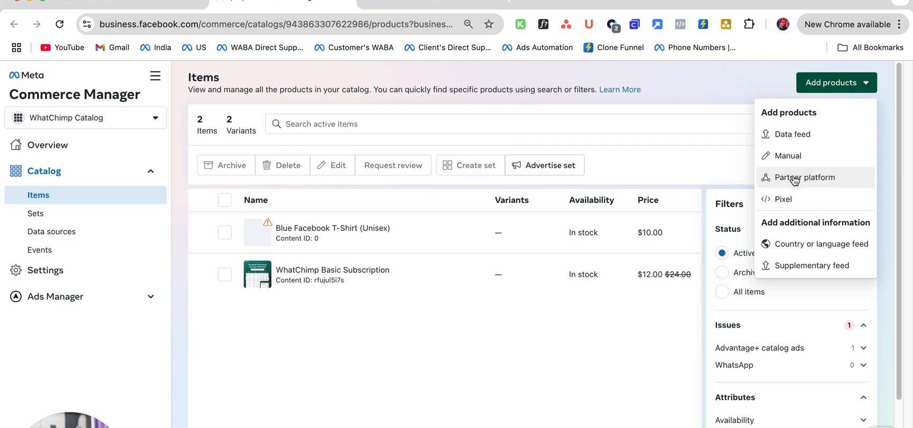Open the Clone Funnel bookmark
Image resolution: width=913 pixels, height=428 pixels.
pyautogui.click(x=613, y=48)
